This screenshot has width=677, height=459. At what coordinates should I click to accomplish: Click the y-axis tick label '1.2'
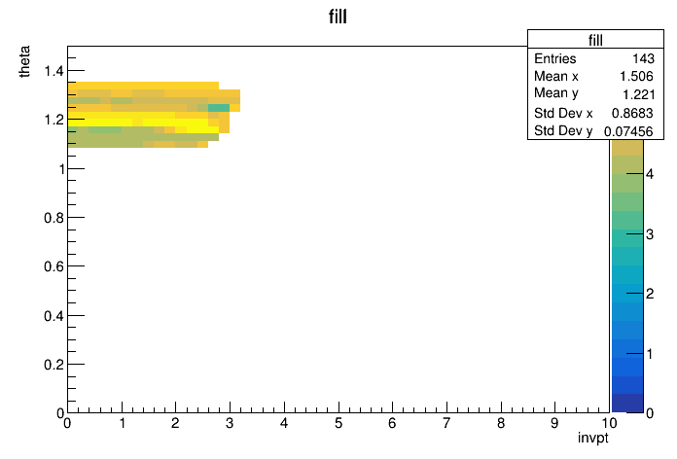(x=53, y=120)
